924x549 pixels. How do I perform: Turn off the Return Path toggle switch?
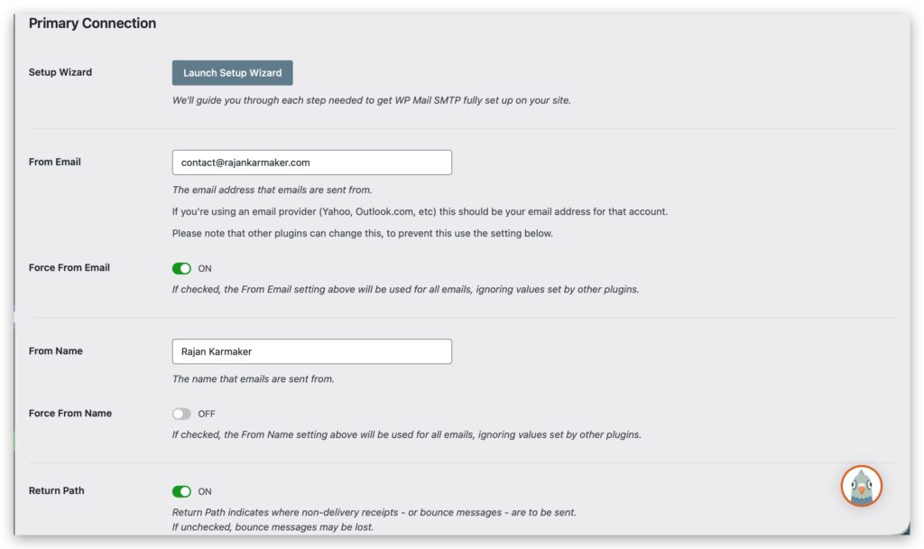[x=181, y=491]
